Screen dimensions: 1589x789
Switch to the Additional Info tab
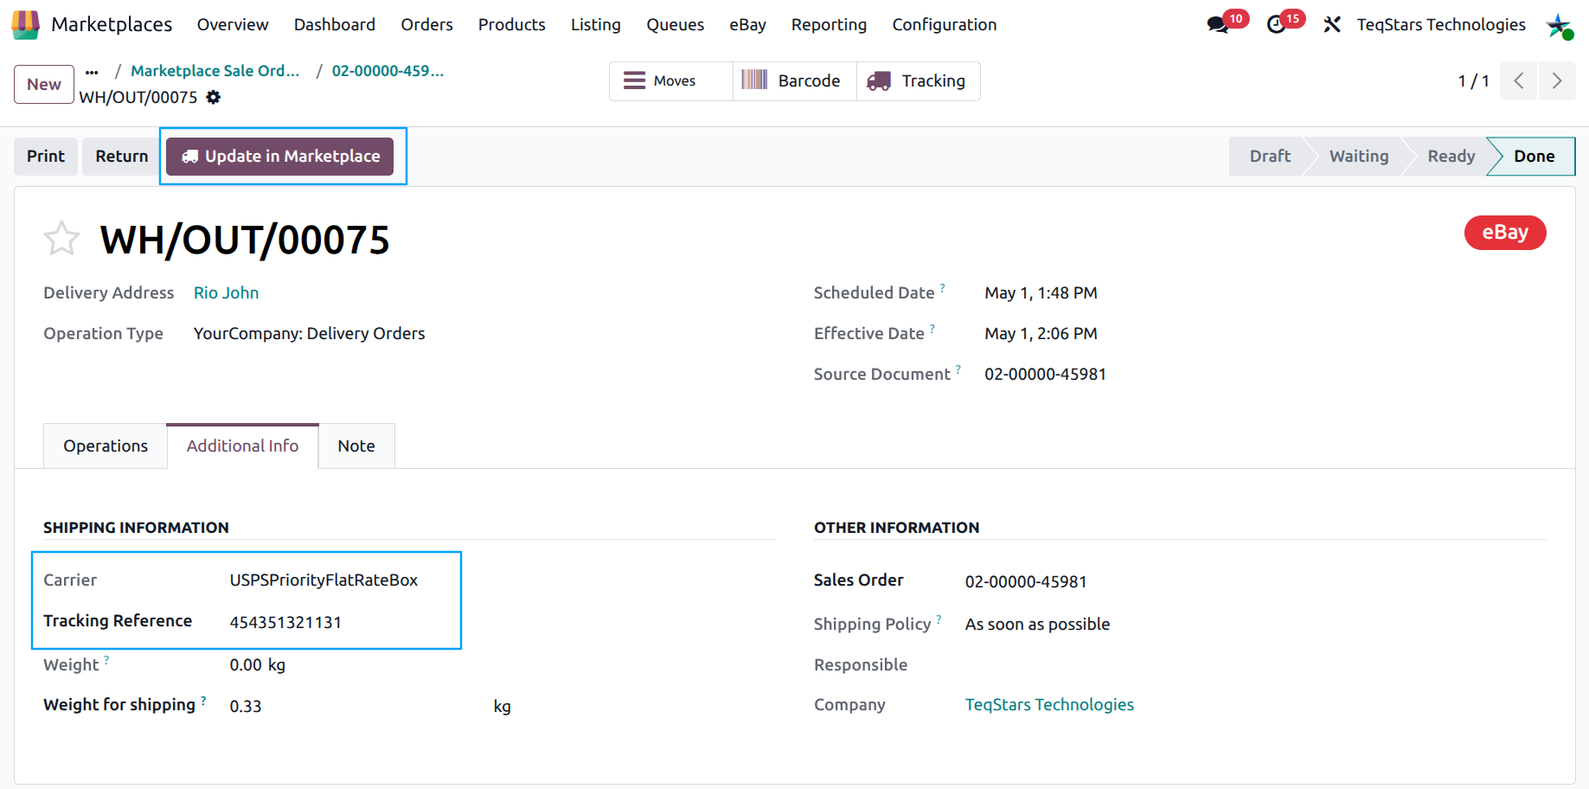pyautogui.click(x=242, y=446)
